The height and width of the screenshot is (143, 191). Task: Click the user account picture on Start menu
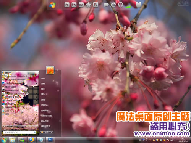[x=50, y=70]
